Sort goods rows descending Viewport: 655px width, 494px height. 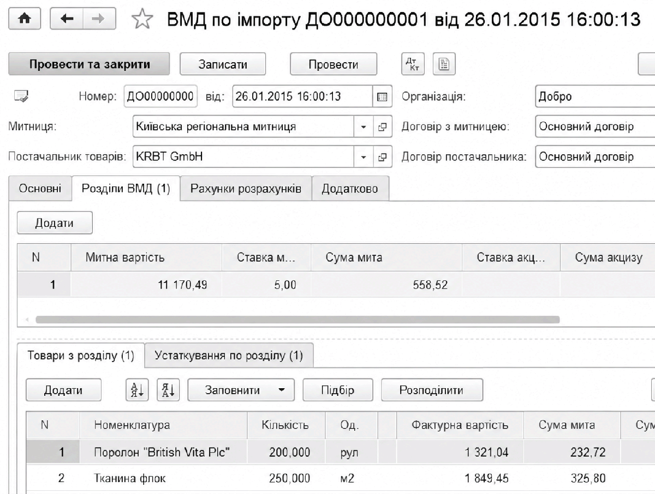click(x=166, y=390)
